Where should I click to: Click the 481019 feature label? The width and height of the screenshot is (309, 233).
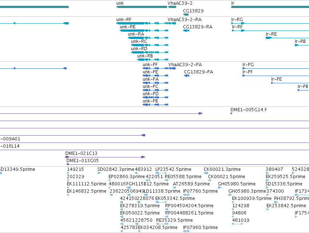tap(241, 220)
